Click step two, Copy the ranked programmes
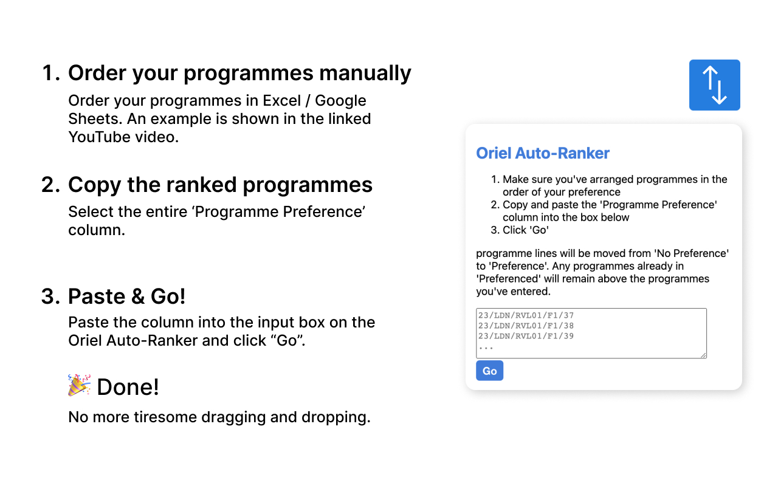 point(221,185)
